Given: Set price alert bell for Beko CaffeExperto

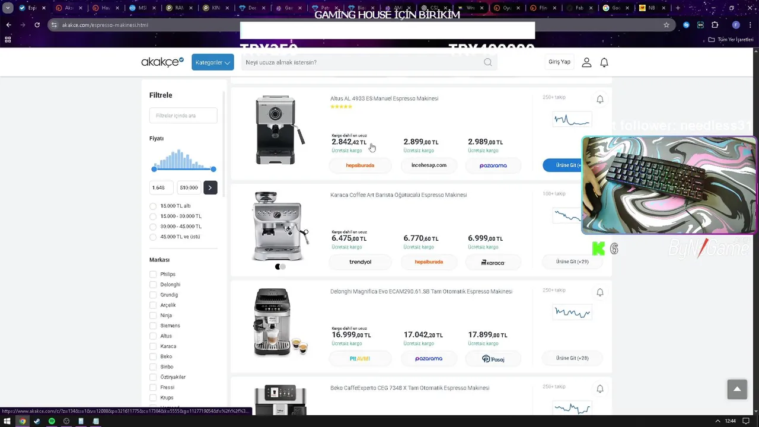Looking at the screenshot, I should coord(600,388).
